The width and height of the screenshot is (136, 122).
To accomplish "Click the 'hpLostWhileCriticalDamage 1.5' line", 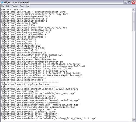I will tap(32, 55).
